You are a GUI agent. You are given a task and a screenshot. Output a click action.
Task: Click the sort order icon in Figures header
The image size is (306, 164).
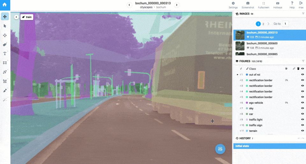[x=241, y=69]
